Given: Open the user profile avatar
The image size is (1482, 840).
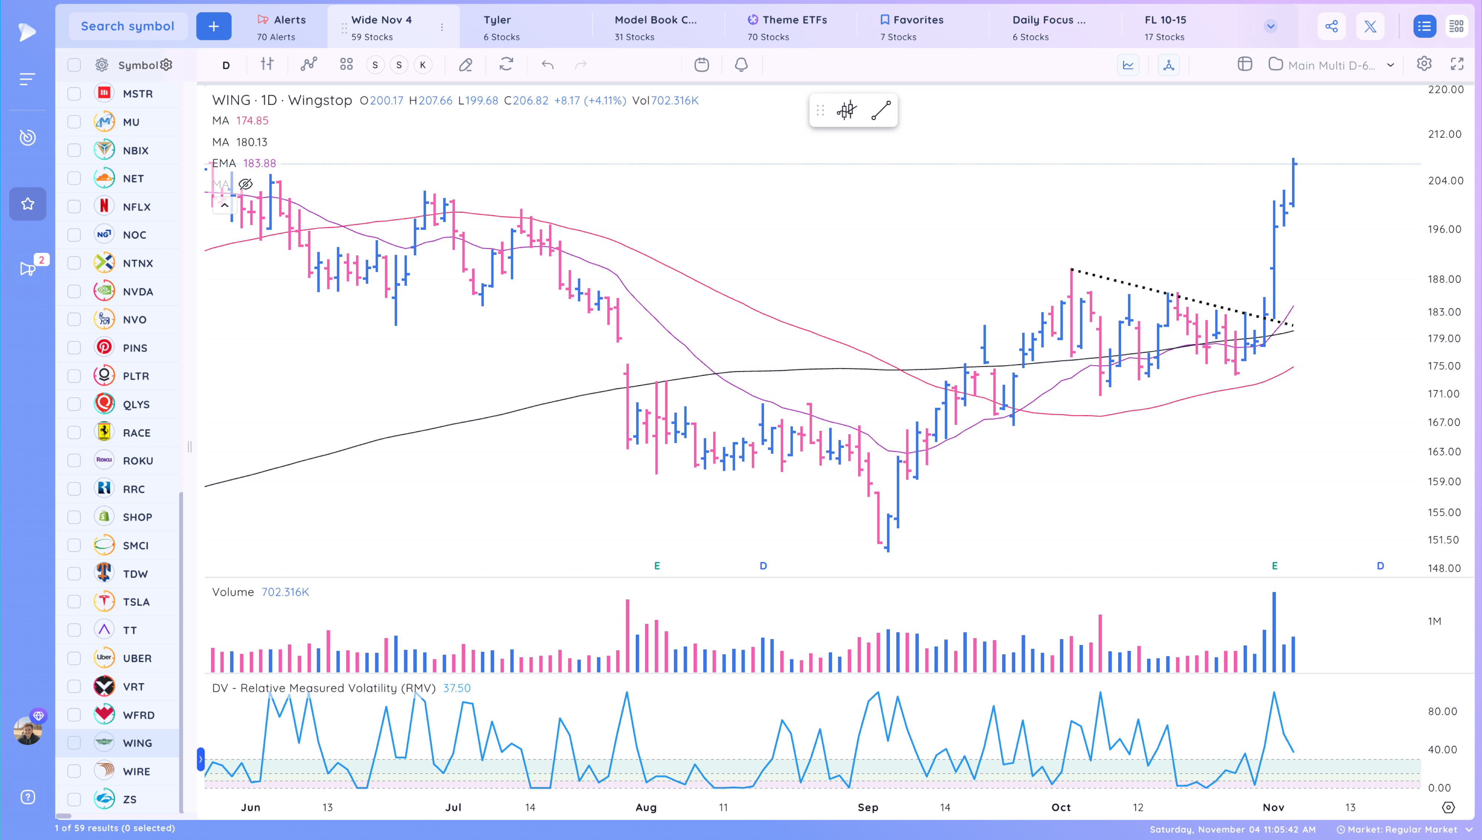Looking at the screenshot, I should tap(28, 730).
